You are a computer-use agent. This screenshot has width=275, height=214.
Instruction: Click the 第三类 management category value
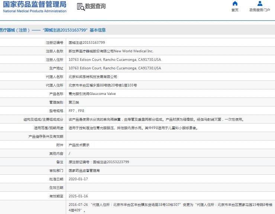[x=74, y=102]
